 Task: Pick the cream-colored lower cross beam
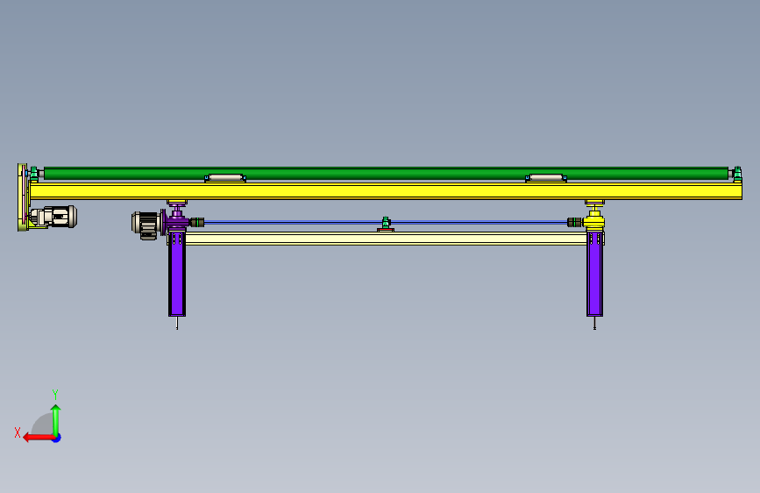[x=386, y=239]
